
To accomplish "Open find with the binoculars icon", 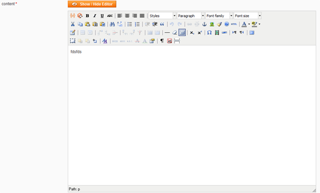I will coord(112,24).
